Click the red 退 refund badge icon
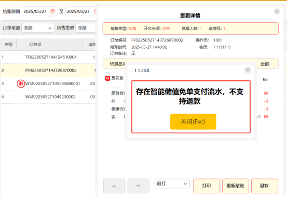287x197 pixels. coord(21,83)
